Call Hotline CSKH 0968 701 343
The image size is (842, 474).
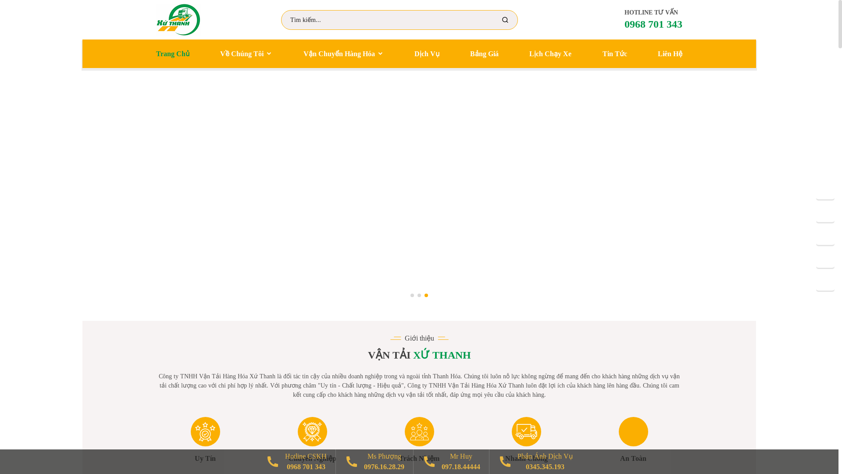pyautogui.click(x=306, y=467)
